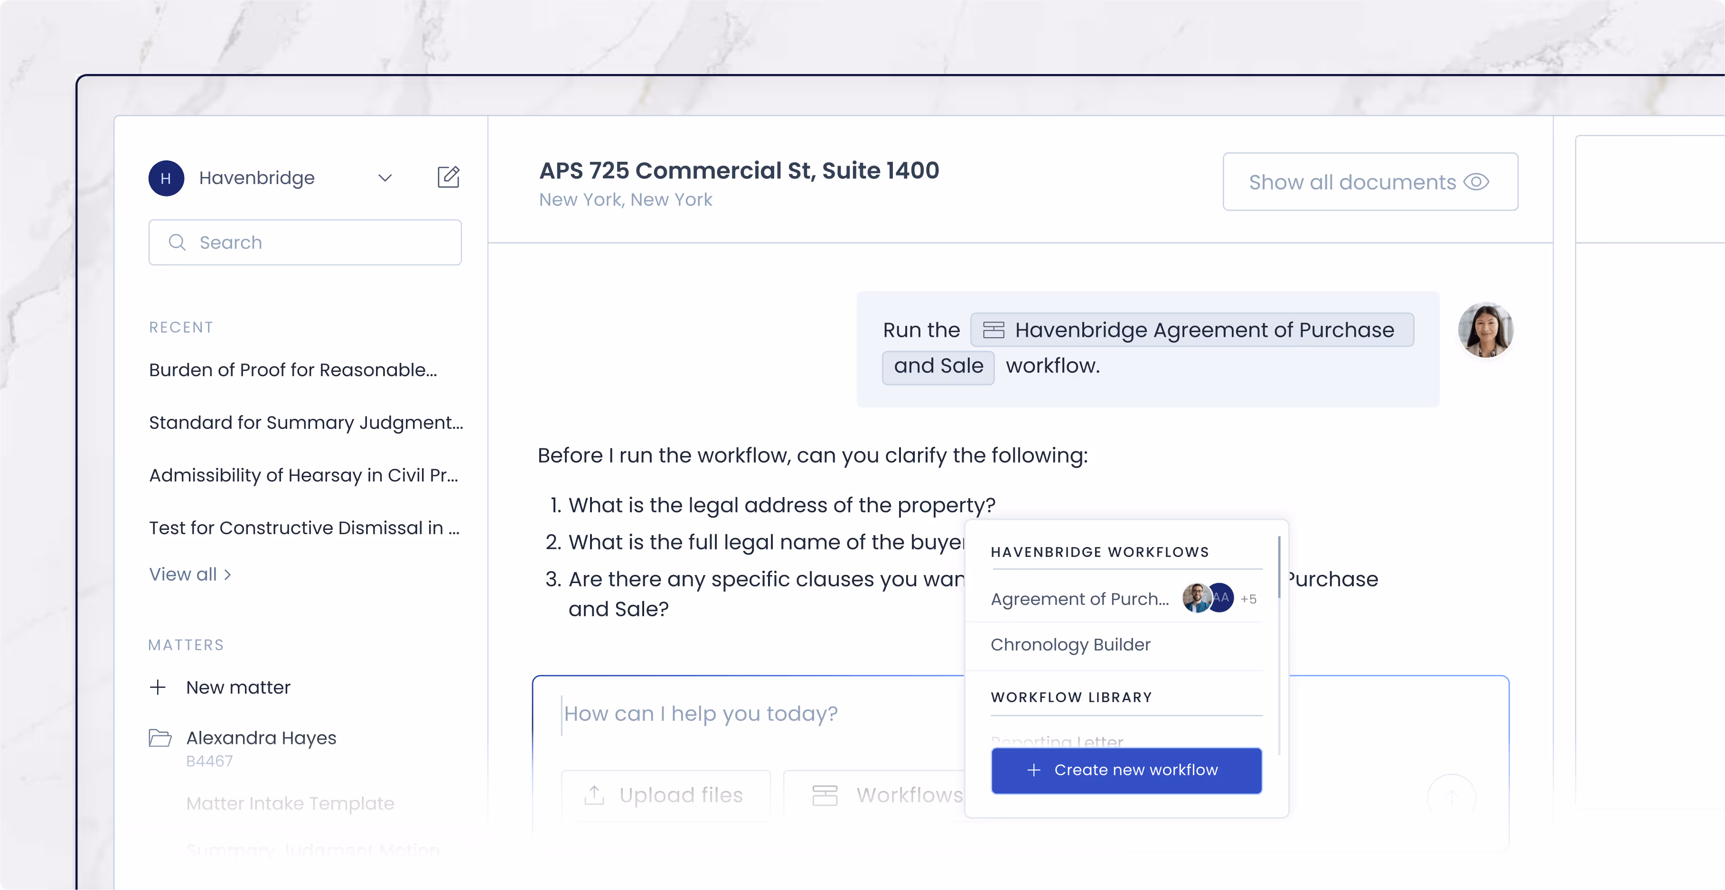The image size is (1725, 890).
Task: Expand View all recent chats
Action: coord(190,574)
